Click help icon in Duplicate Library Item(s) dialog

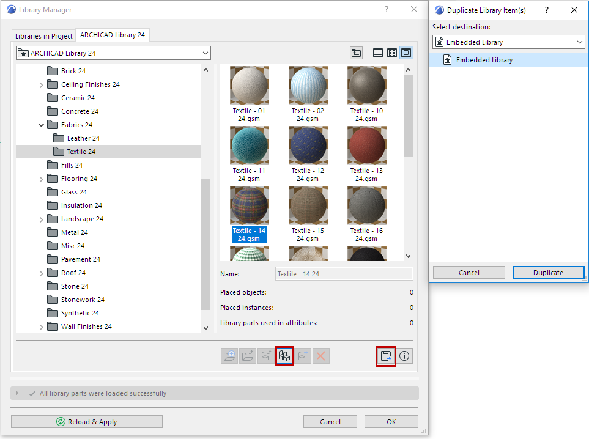(x=547, y=10)
